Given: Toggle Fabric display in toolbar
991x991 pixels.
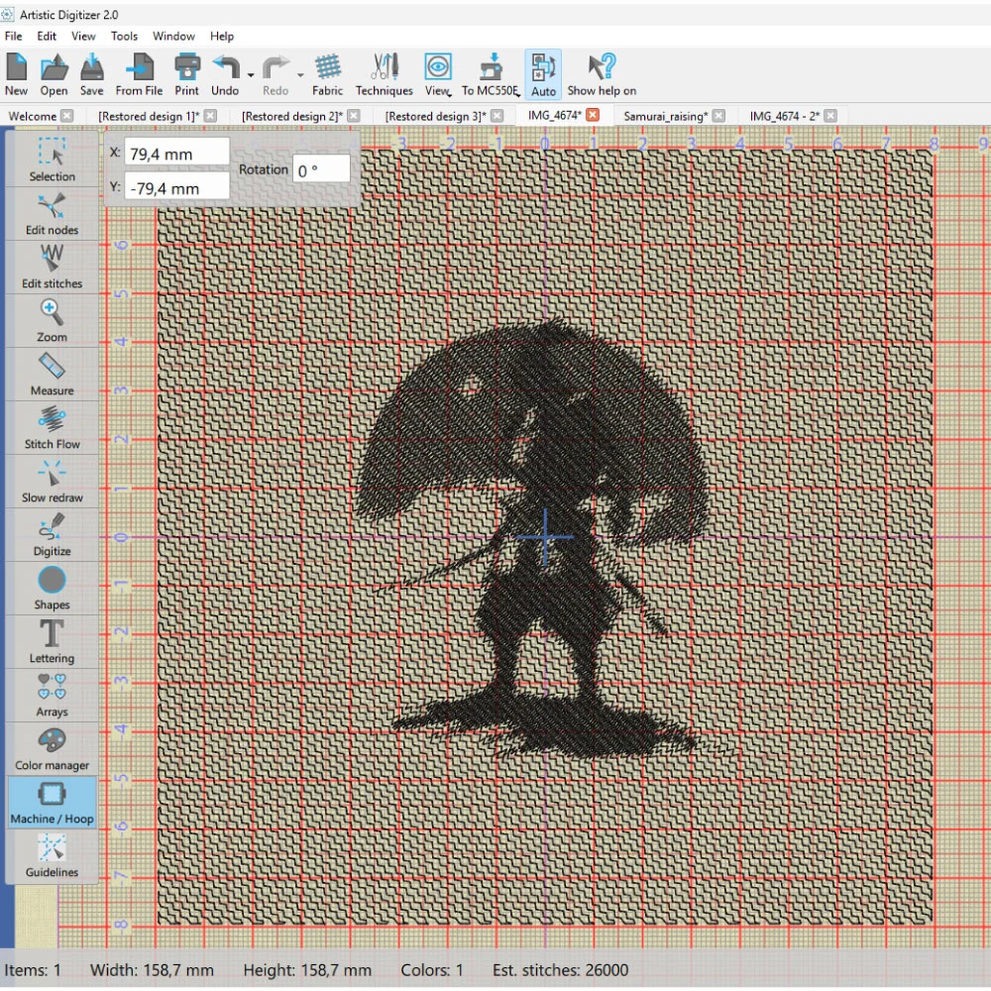Looking at the screenshot, I should (328, 74).
